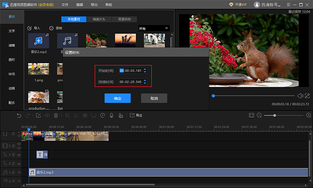
Task: Click the 开通VIP diamond button
Action: click(x=238, y=5)
